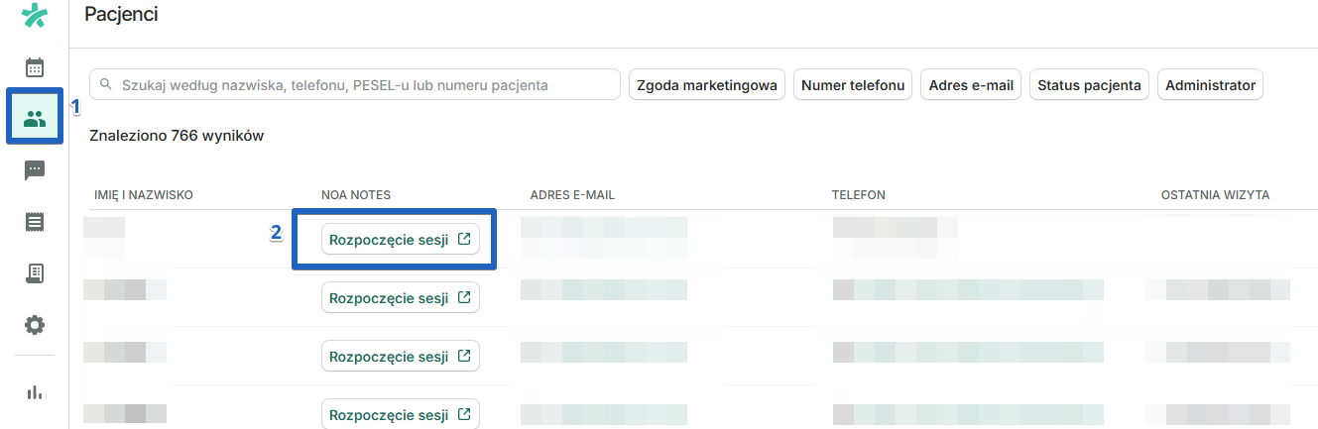Screen dimensions: 1318x429
Task: Open the patients list sidebar icon
Action: click(x=35, y=119)
